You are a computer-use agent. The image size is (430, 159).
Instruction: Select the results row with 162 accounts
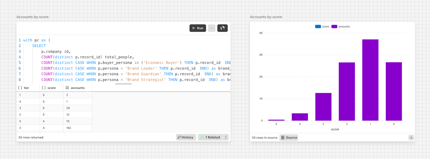[x=54, y=128]
